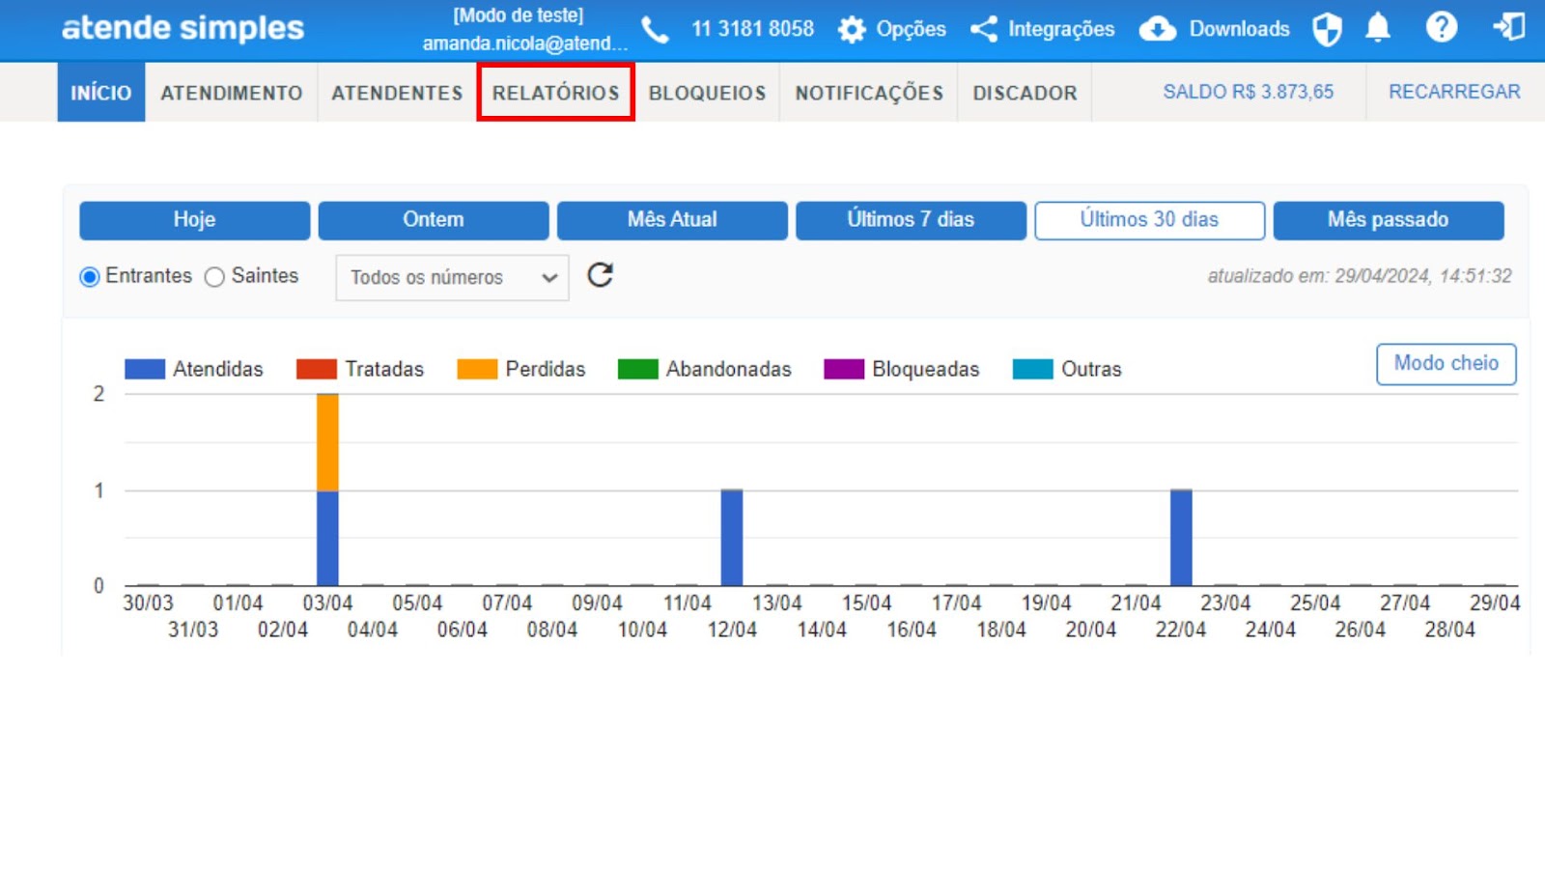Click the Downloads cloud icon

[1157, 29]
